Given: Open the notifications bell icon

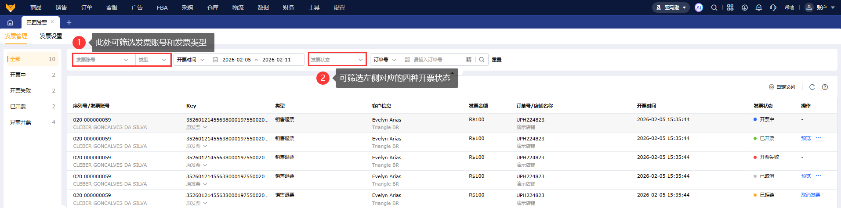Looking at the screenshot, I should pyautogui.click(x=759, y=7).
